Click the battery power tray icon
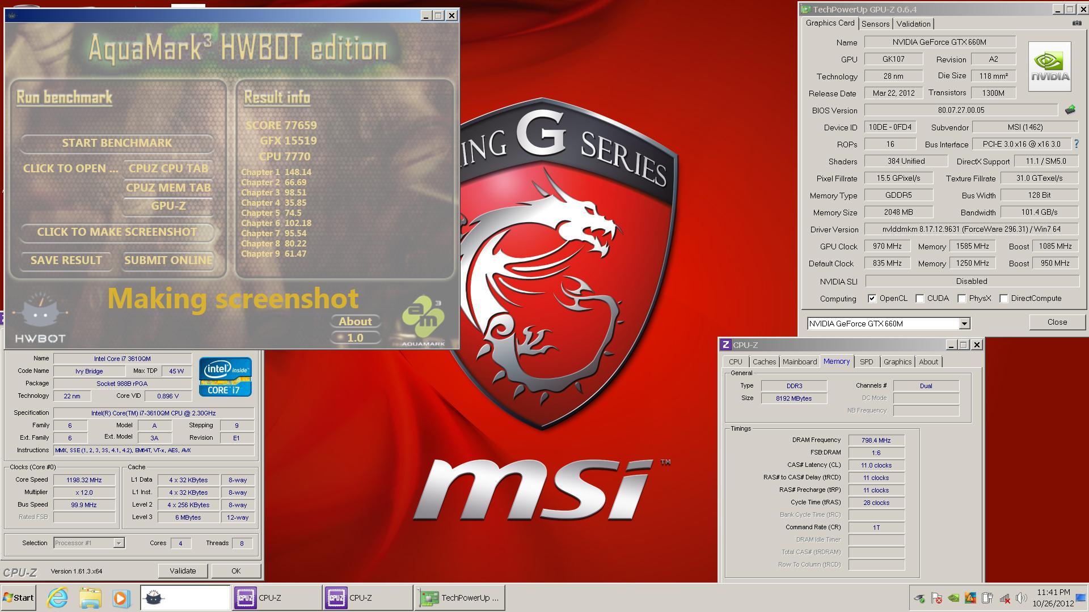 tap(987, 598)
